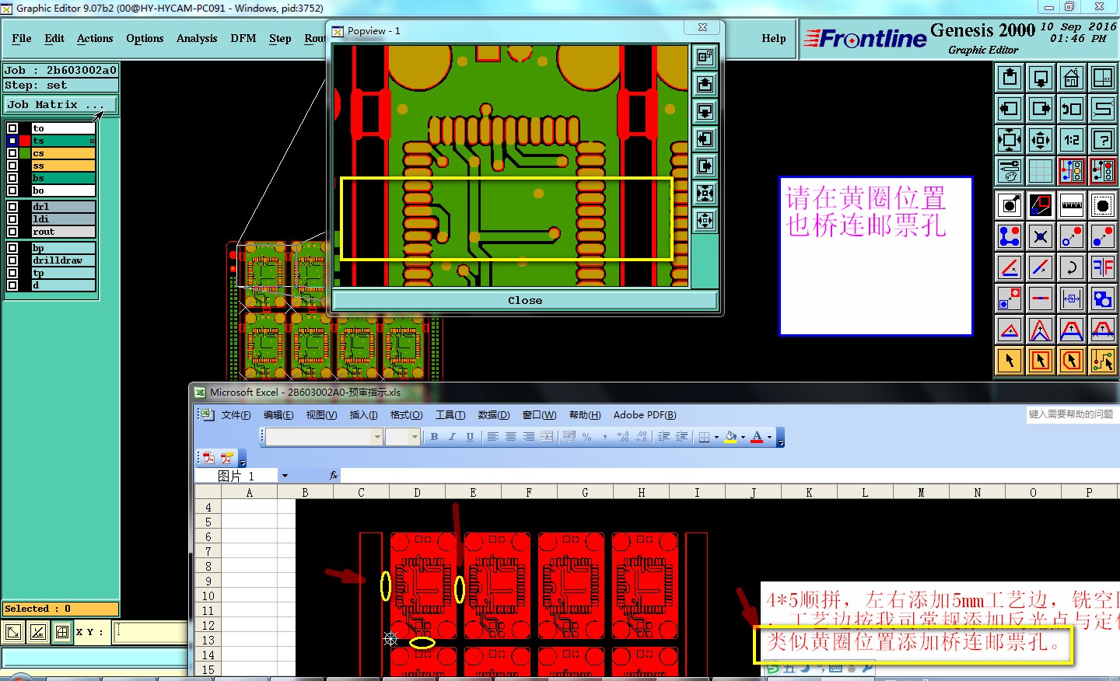
Task: Toggle the 'ts' layer checkbox
Action: coord(12,141)
